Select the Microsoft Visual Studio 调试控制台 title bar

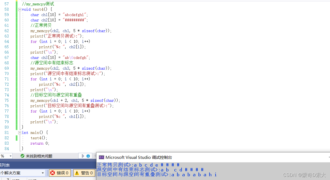[187, 157]
